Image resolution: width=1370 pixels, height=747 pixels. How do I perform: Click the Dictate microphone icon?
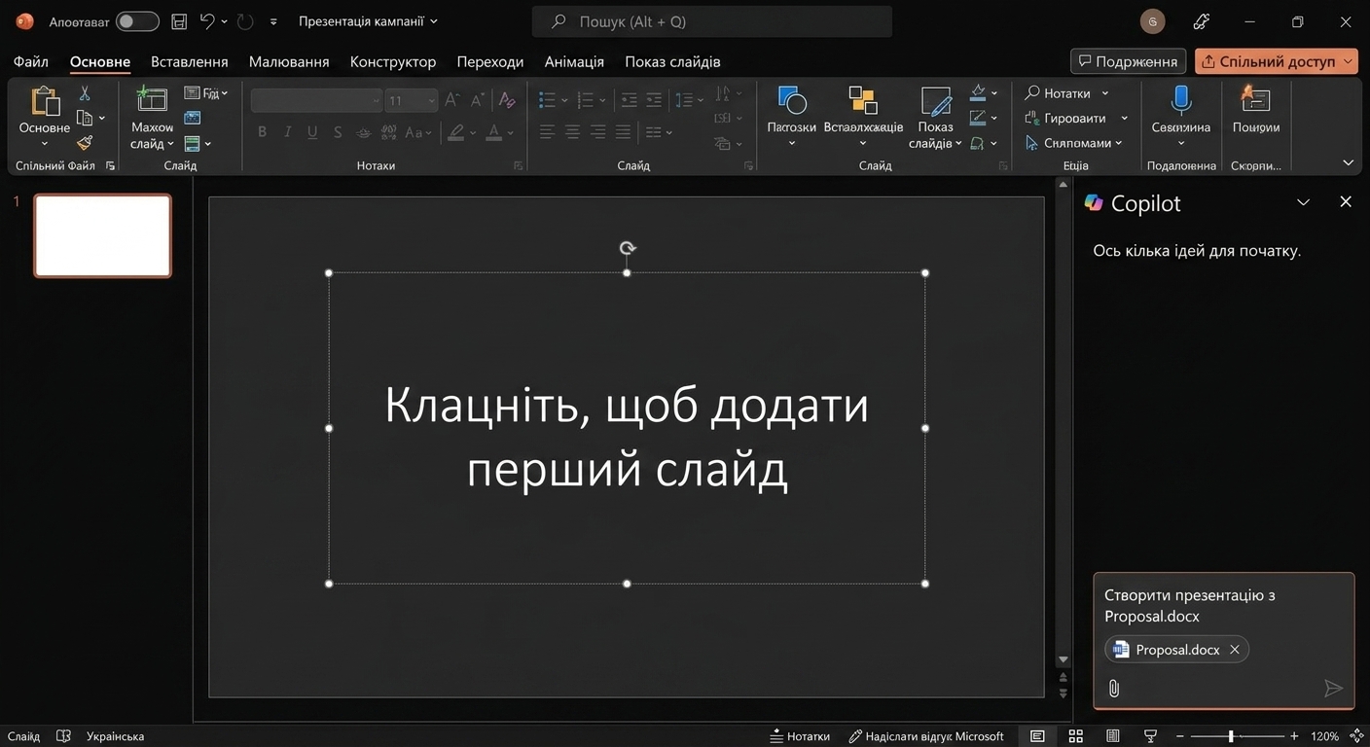[1181, 100]
